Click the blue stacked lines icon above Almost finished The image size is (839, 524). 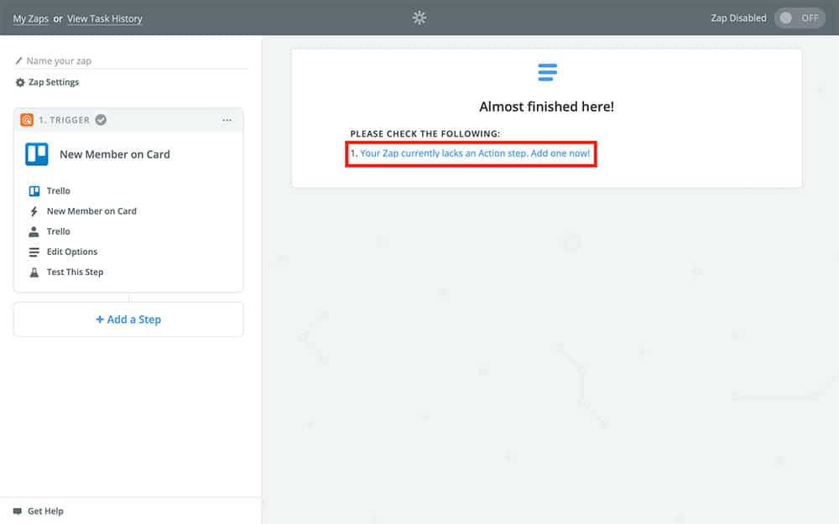point(547,72)
